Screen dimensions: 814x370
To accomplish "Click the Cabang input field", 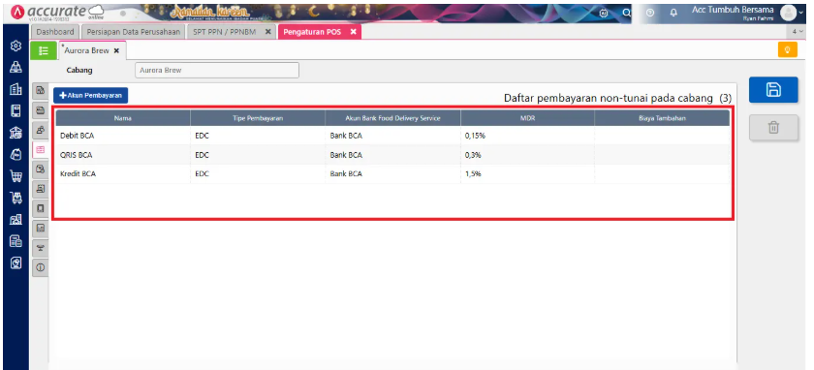I will tap(217, 70).
